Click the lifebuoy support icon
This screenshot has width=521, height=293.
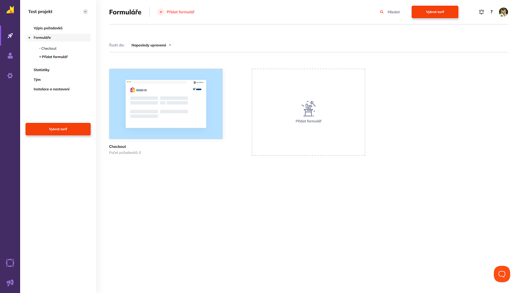10,263
